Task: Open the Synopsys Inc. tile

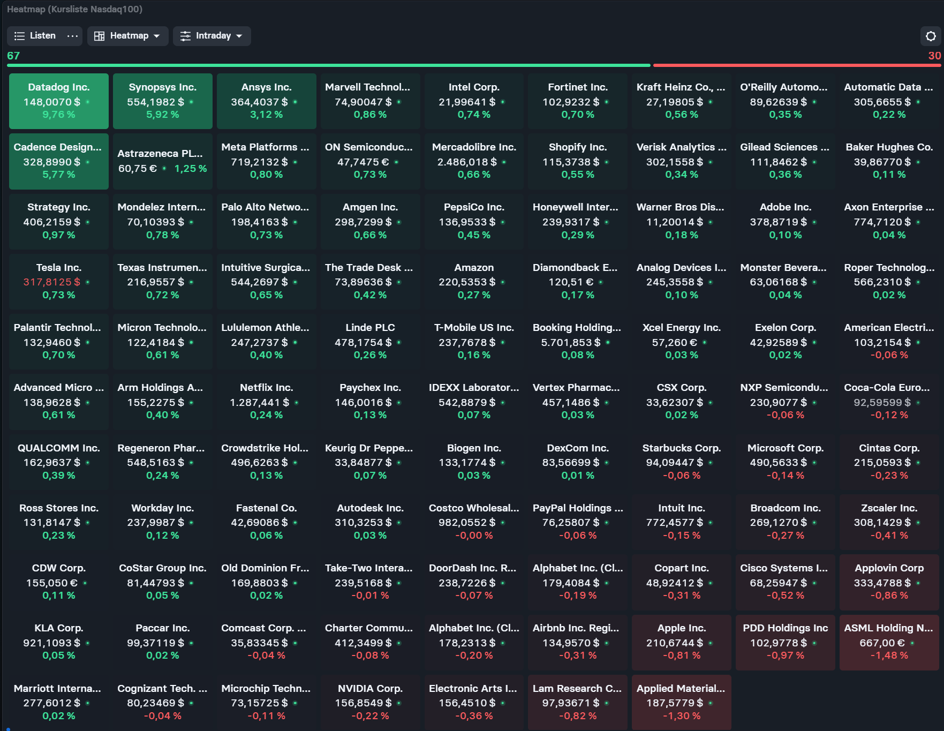Action: (163, 101)
